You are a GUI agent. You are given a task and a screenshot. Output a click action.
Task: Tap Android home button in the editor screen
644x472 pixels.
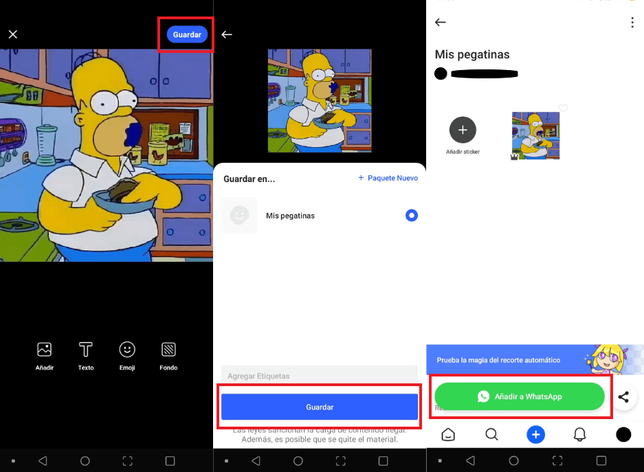[85, 461]
